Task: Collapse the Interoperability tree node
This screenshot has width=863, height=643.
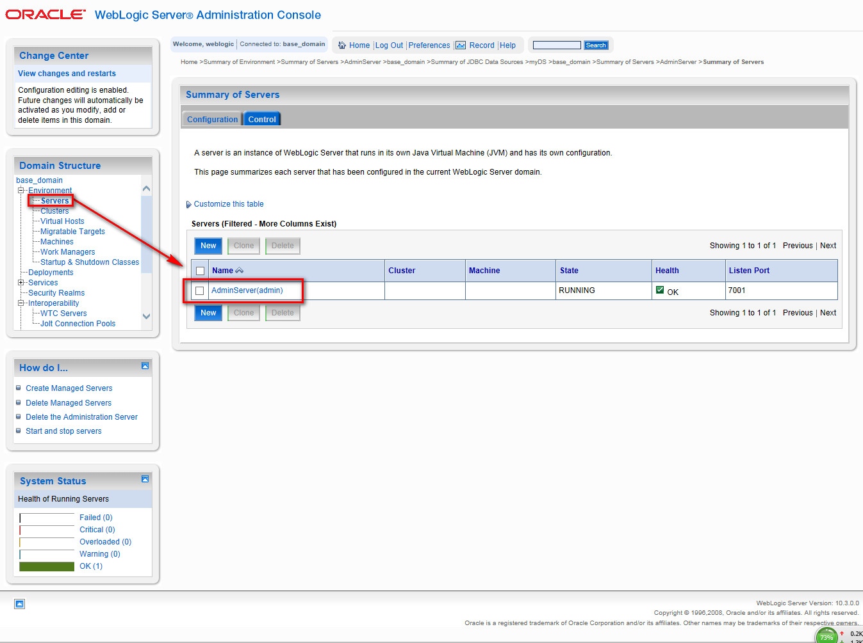Action: click(x=21, y=303)
